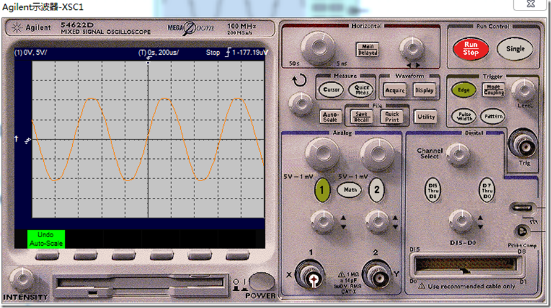Viewport: 551px width, 308px height.
Task: Click the first softkey under the screen
Action: coord(47,257)
